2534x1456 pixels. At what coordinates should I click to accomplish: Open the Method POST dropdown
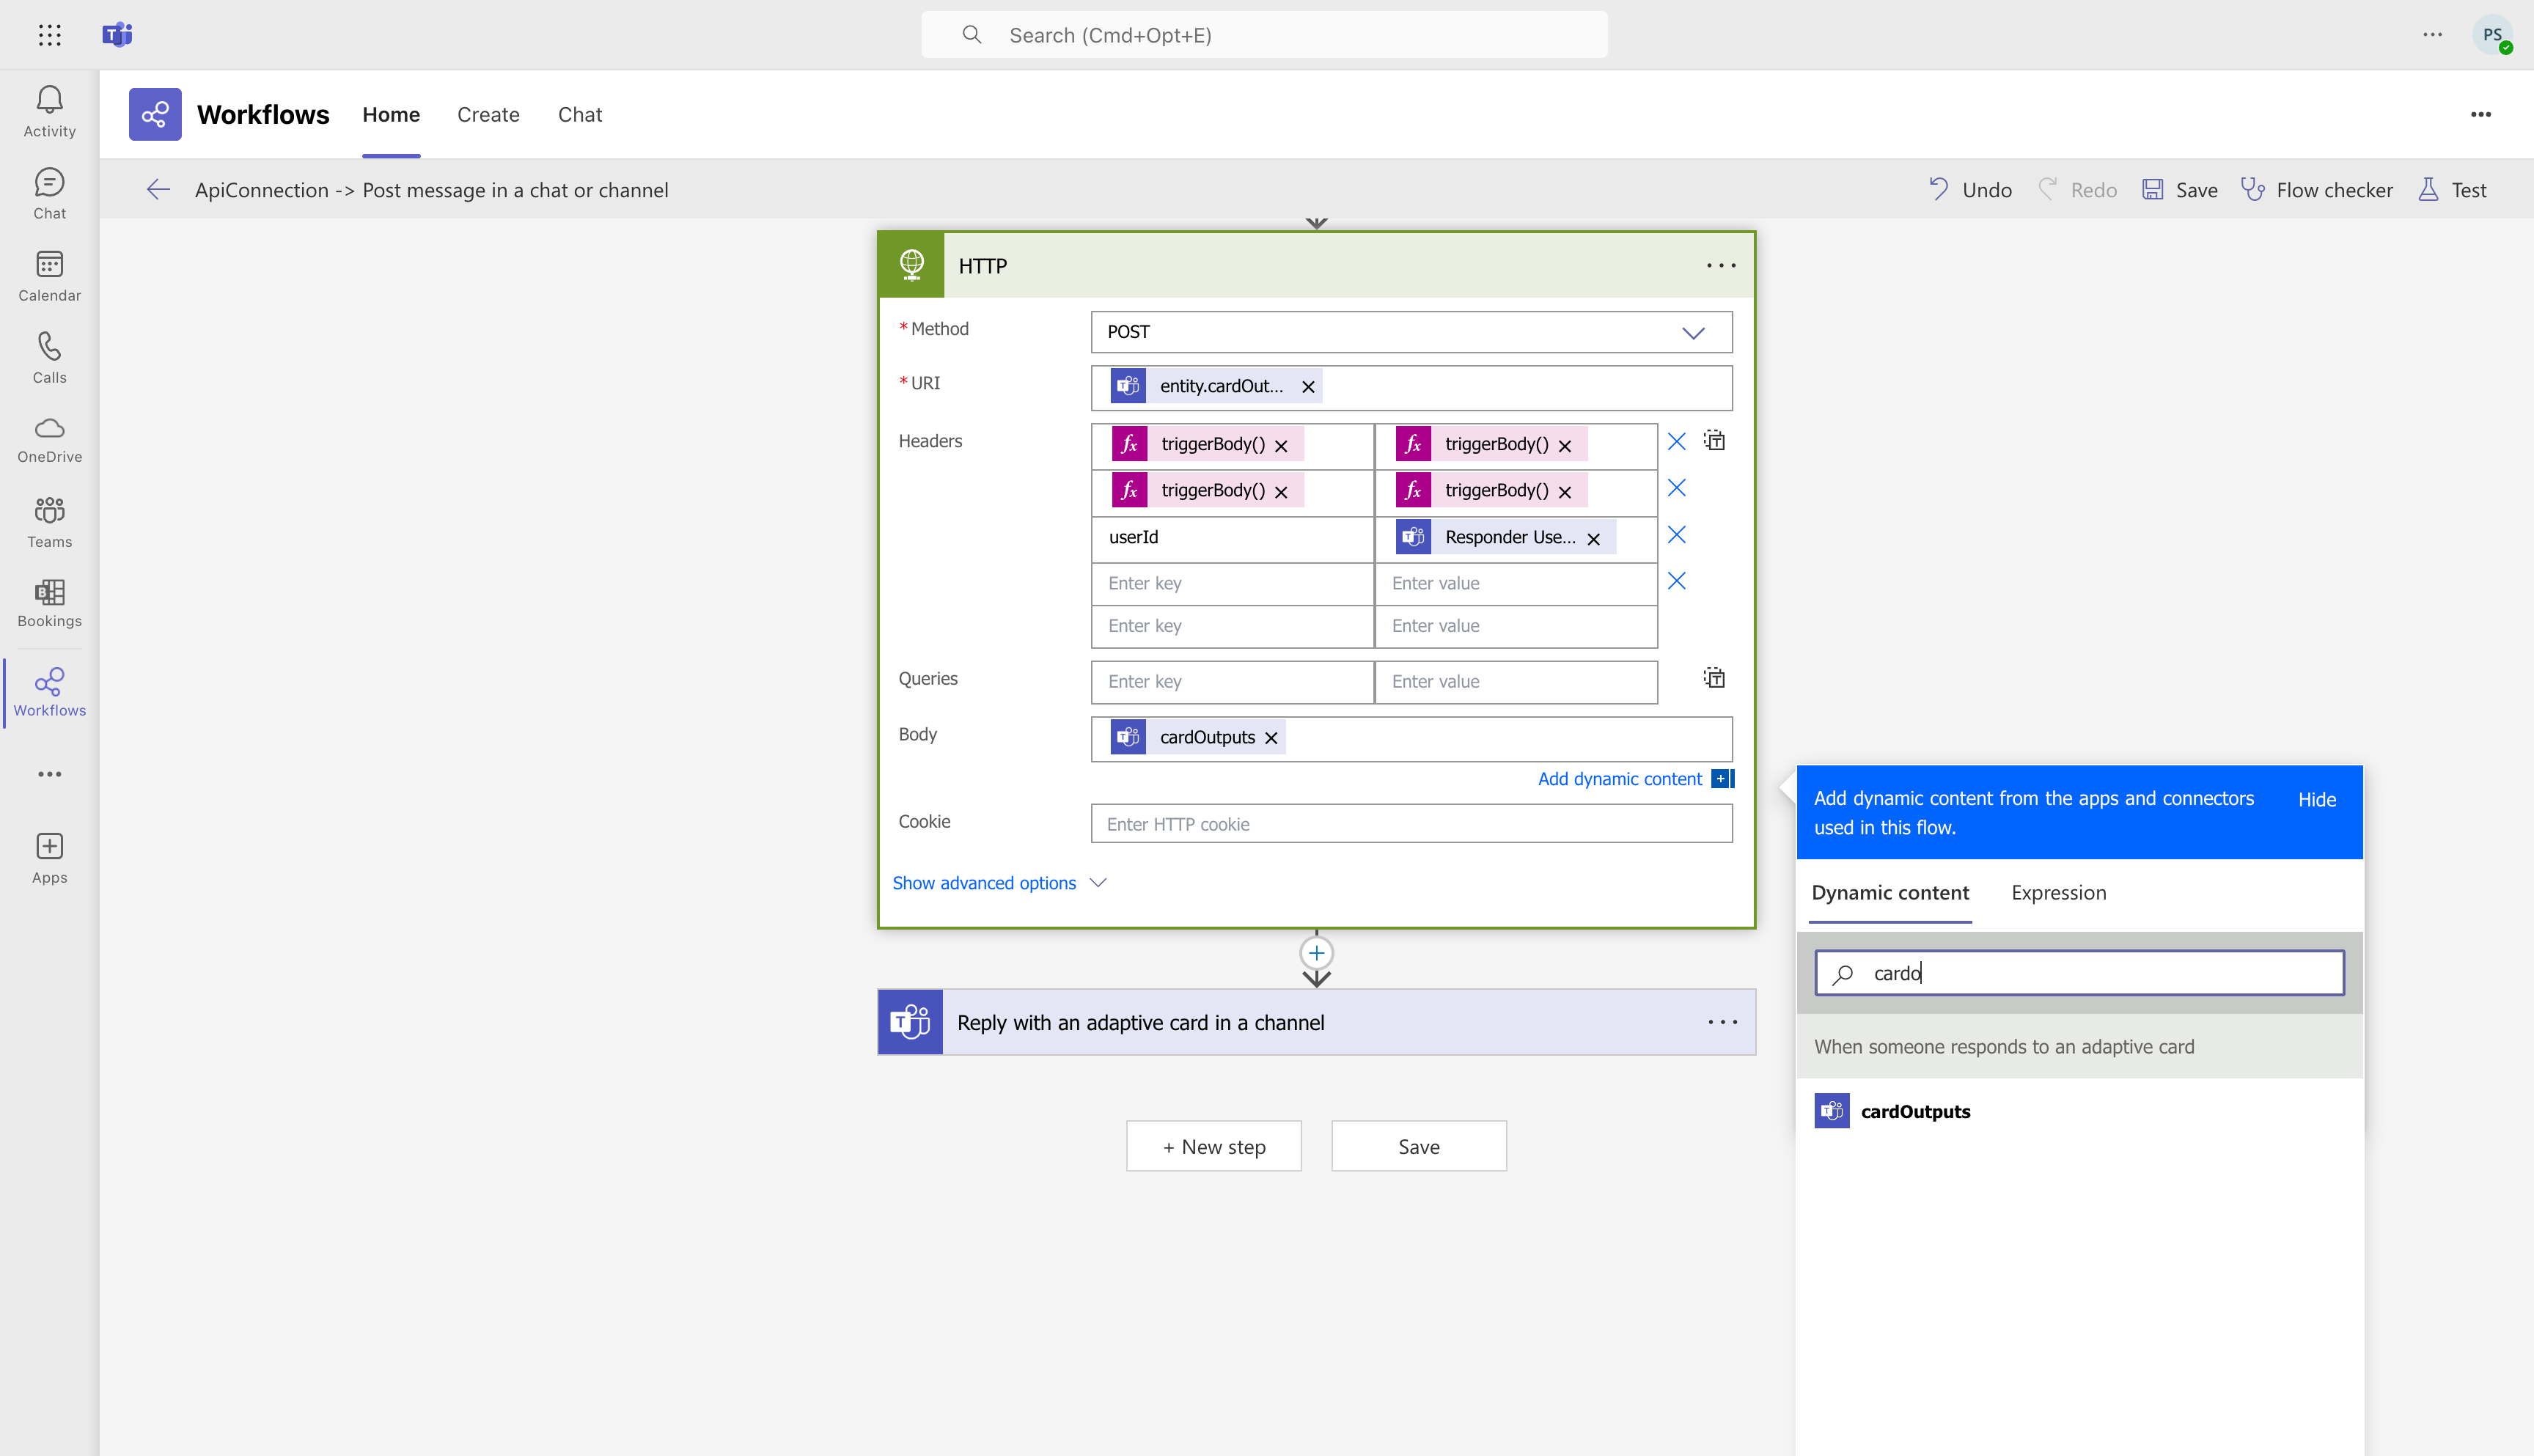(1411, 332)
